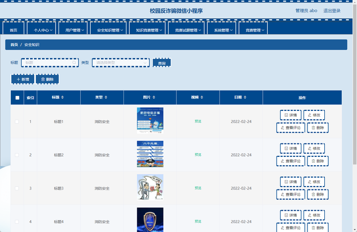Sort table by 标题 column arrows
This screenshot has height=232, width=357.
pyautogui.click(x=62, y=97)
